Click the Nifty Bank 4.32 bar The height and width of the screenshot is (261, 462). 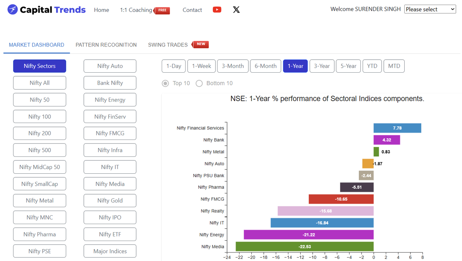pyautogui.click(x=387, y=140)
